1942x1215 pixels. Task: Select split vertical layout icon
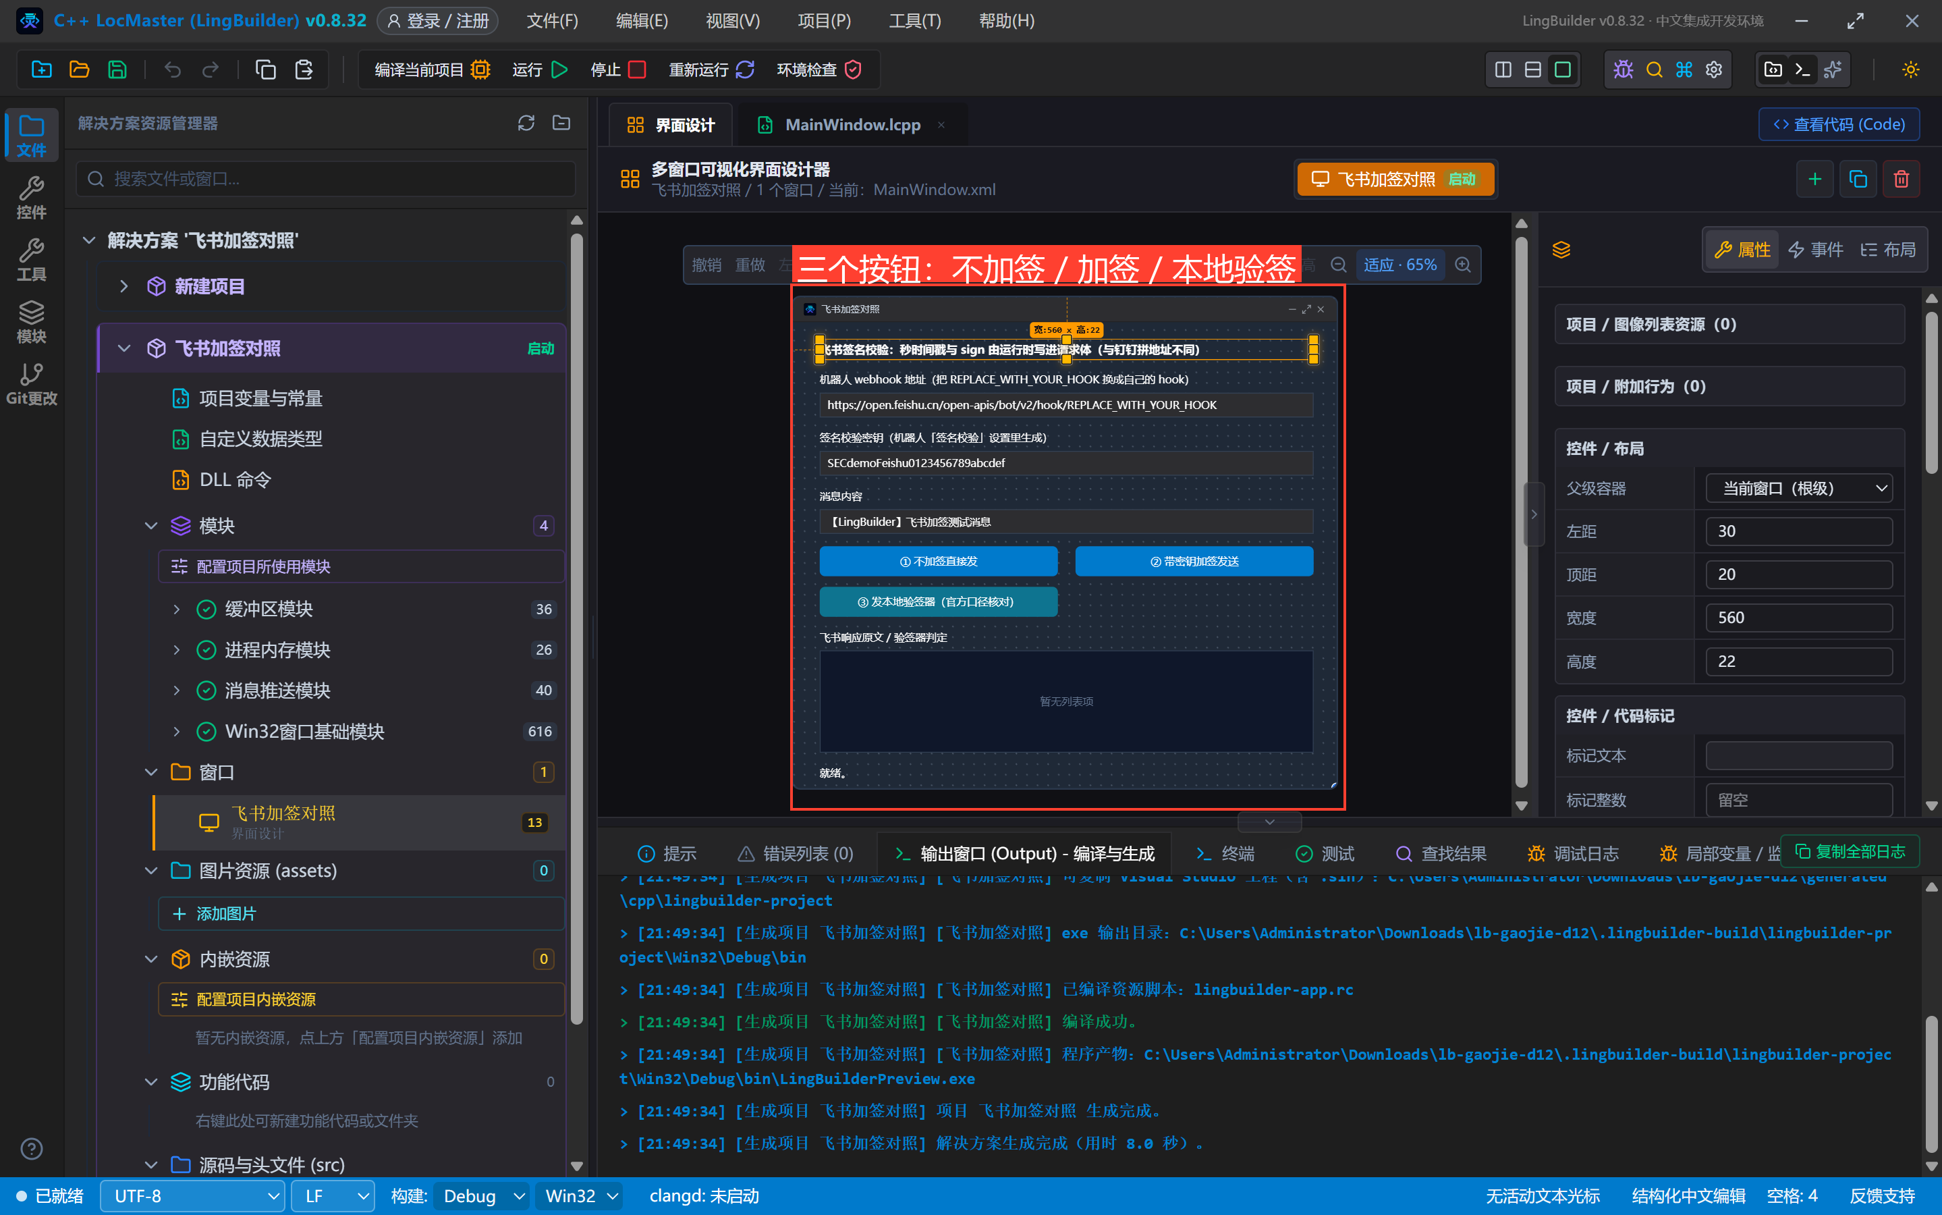pos(1503,70)
